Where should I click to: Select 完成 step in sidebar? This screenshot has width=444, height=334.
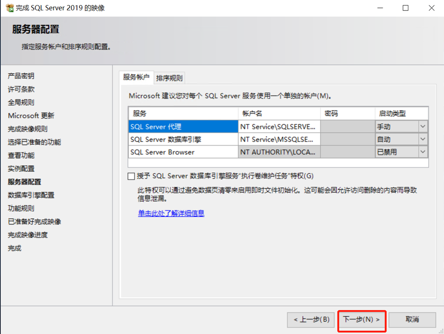click(15, 248)
